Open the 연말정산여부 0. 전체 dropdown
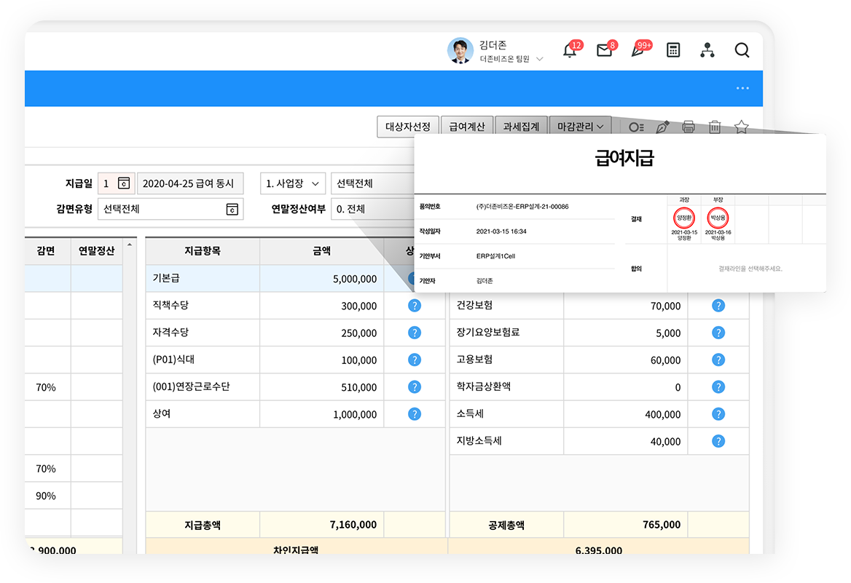Screen dimensions: 851x583 click(x=372, y=210)
